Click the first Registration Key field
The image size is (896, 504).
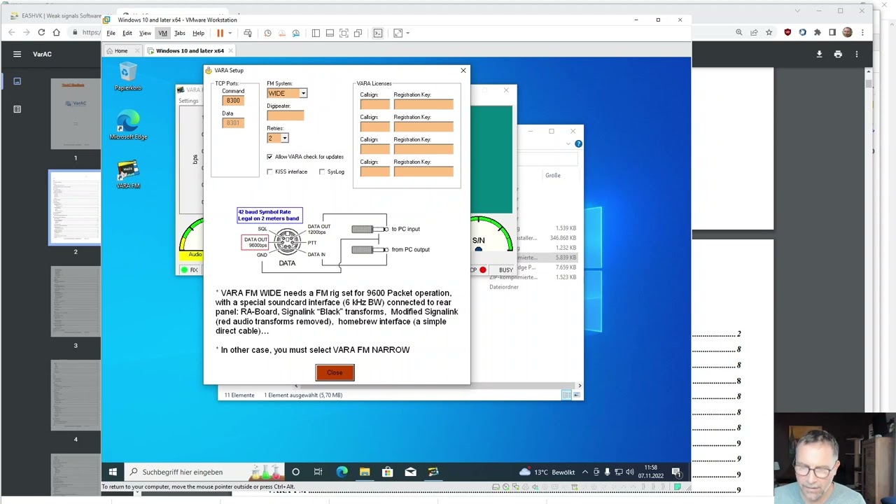click(423, 104)
